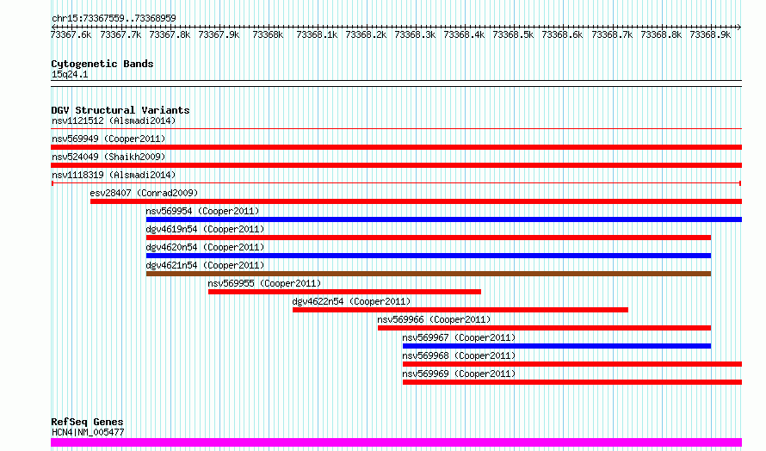Select the blue bar under dgv4620n54

(x=429, y=256)
